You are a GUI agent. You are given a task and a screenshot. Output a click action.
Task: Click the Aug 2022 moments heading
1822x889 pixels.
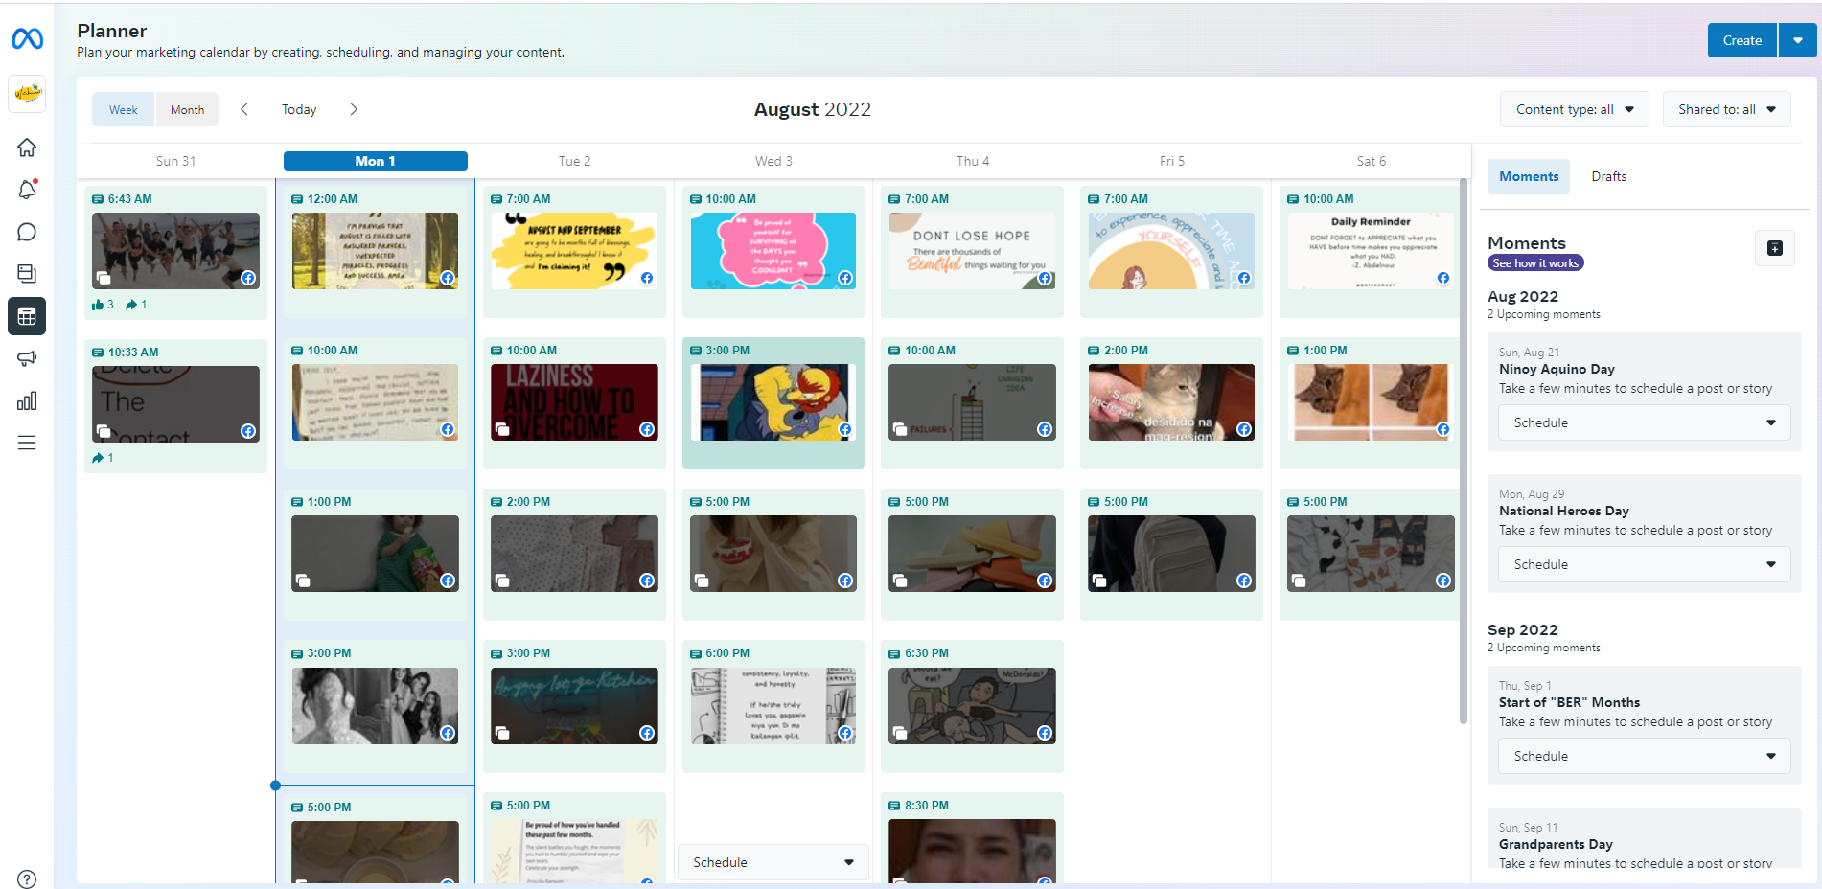[1523, 296]
